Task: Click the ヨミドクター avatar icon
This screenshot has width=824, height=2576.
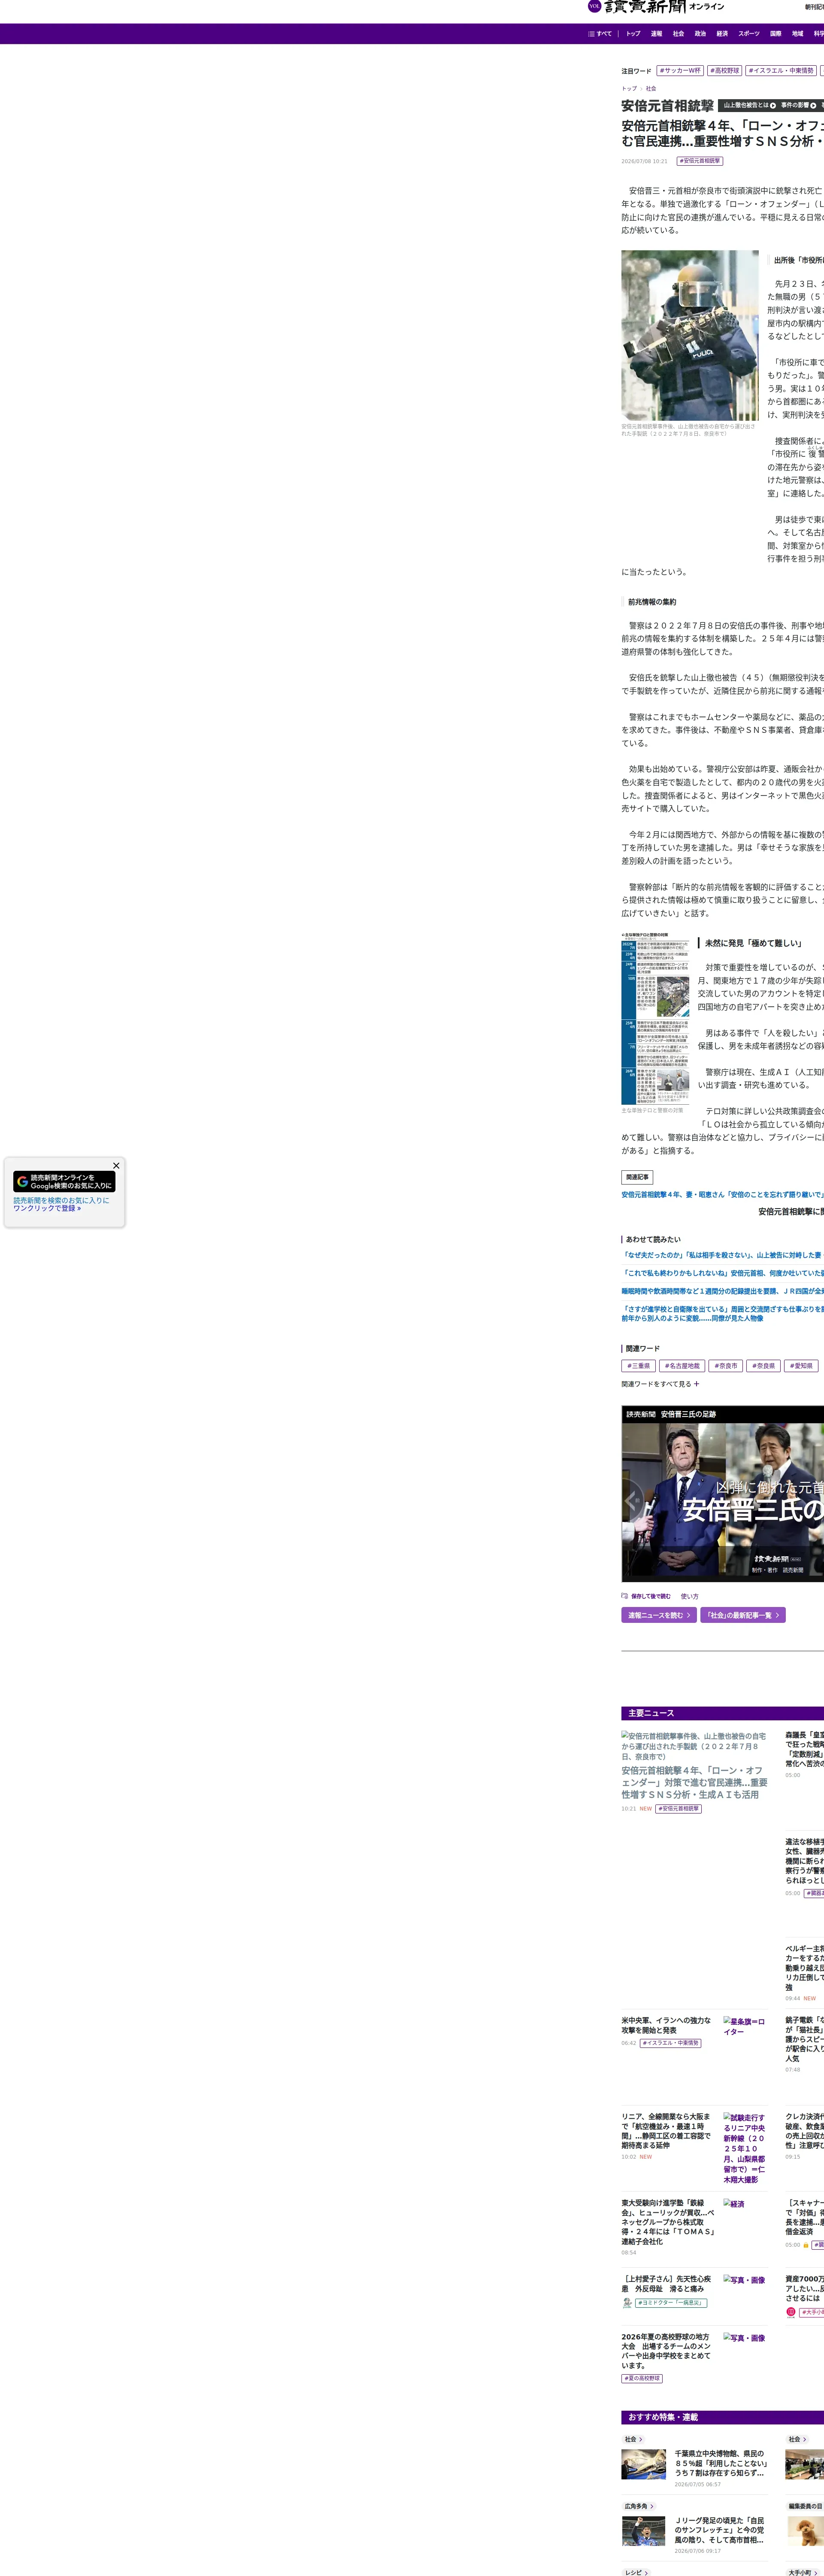Action: pyautogui.click(x=627, y=2303)
